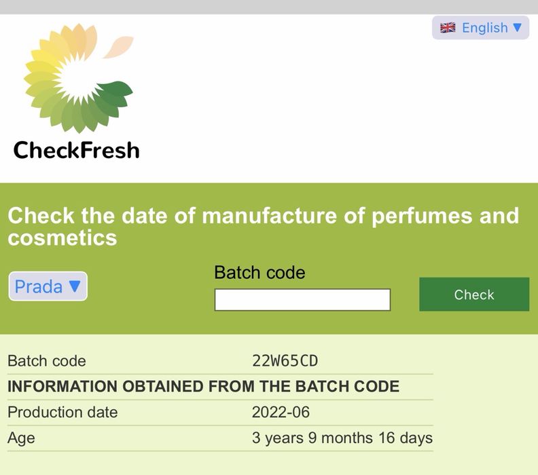This screenshot has width=538, height=475.
Task: Click the Age row label
Action: [21, 438]
